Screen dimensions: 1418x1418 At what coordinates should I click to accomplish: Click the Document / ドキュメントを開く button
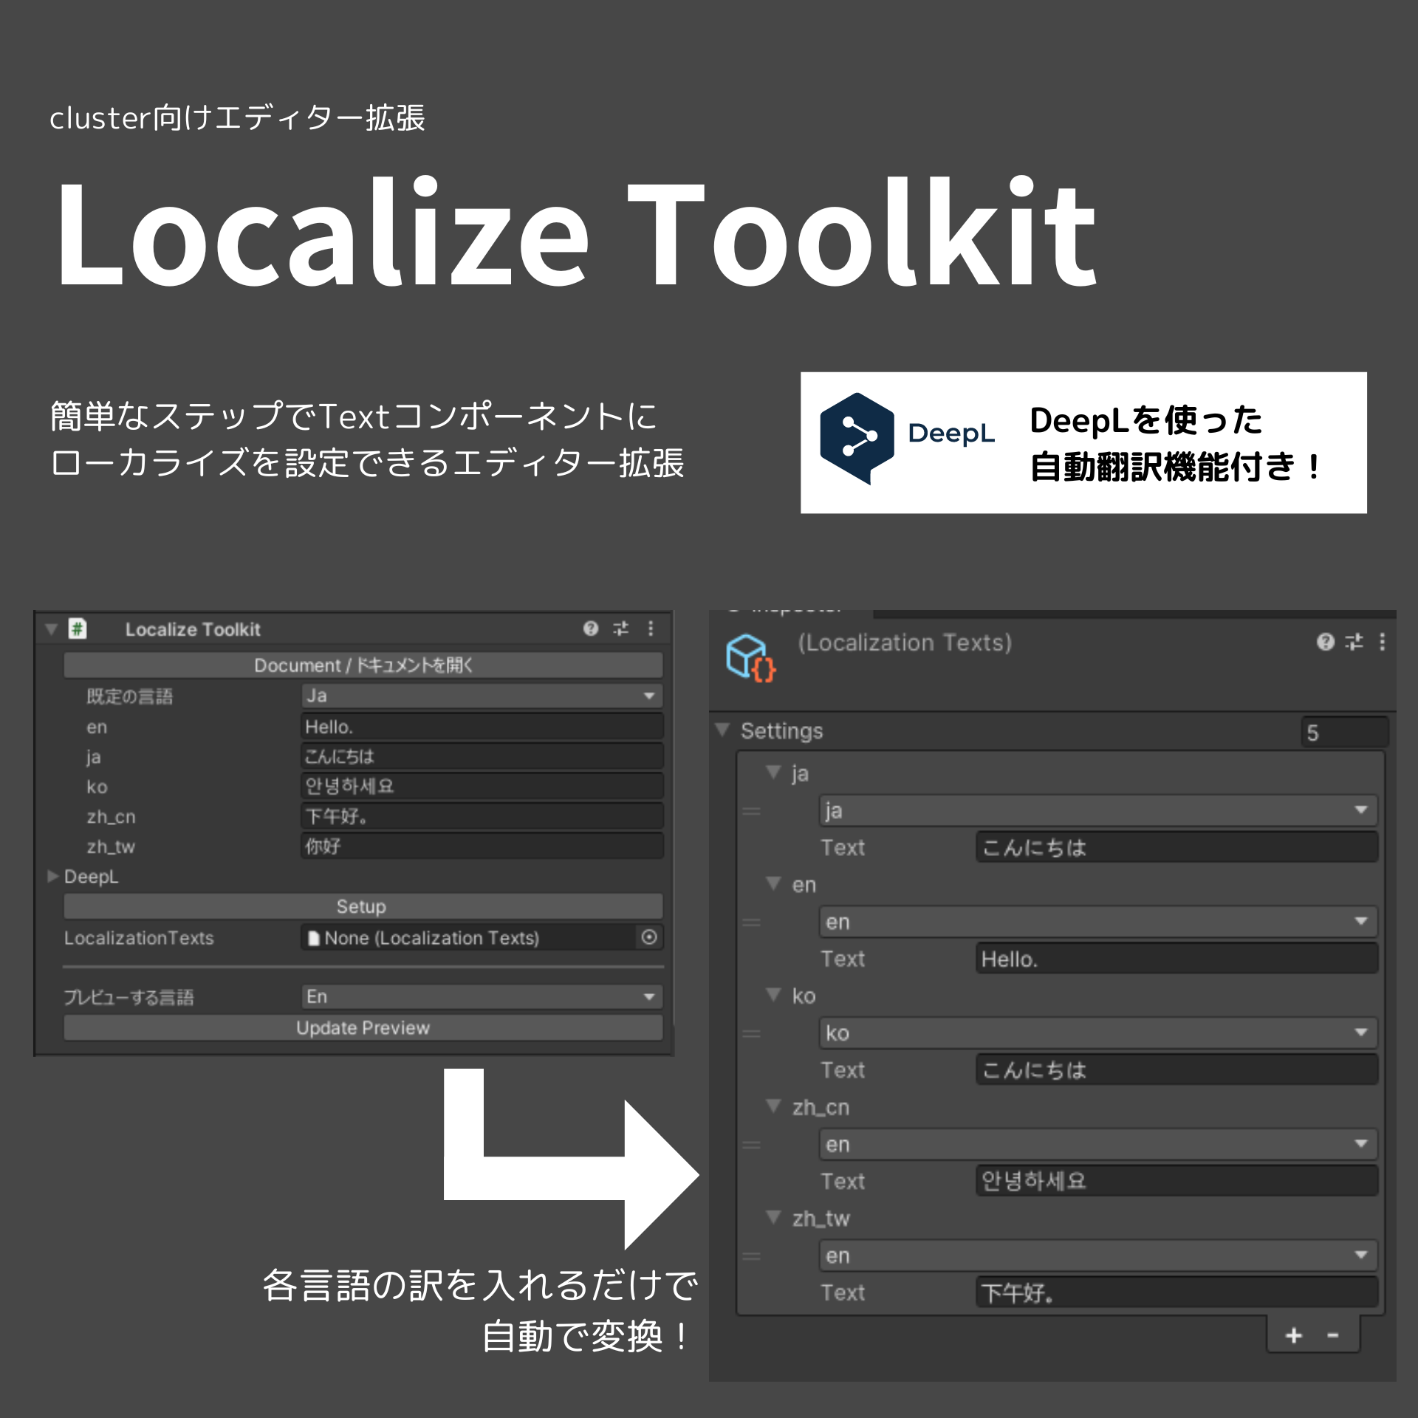tap(364, 665)
